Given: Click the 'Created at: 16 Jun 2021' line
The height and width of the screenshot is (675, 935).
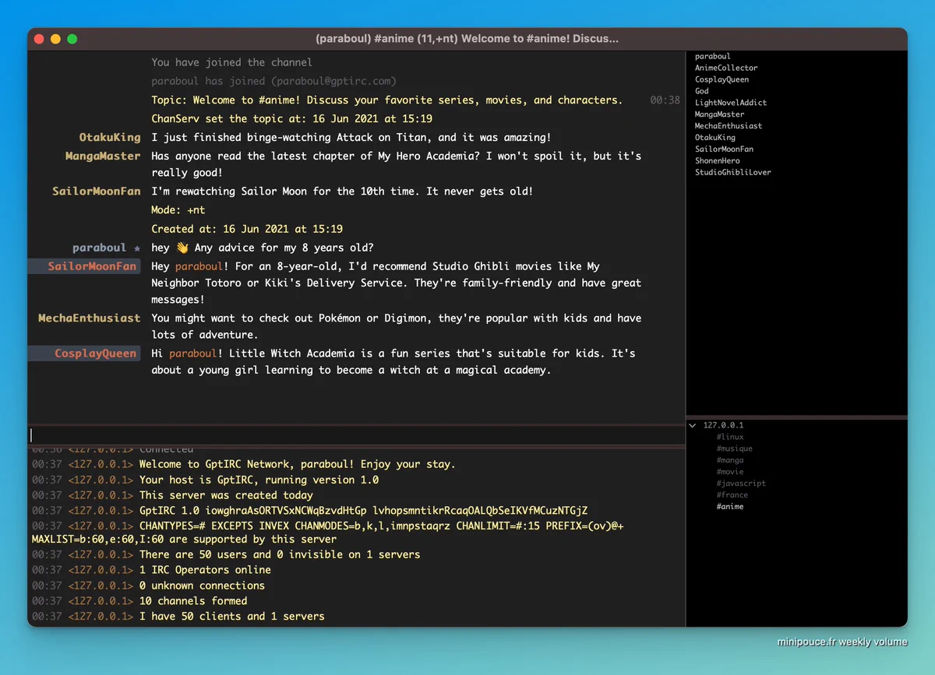Looking at the screenshot, I should click(x=247, y=230).
